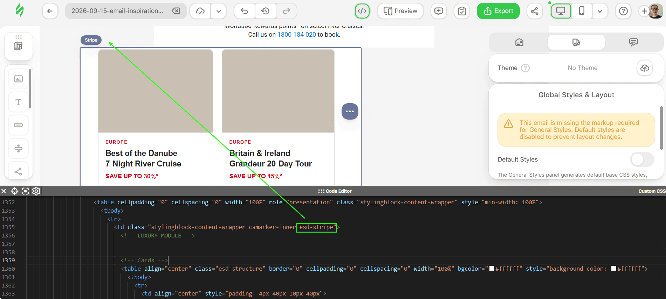Go back using the left arrow button
Image resolution: width=666 pixels, height=299 pixels.
click(x=50, y=11)
